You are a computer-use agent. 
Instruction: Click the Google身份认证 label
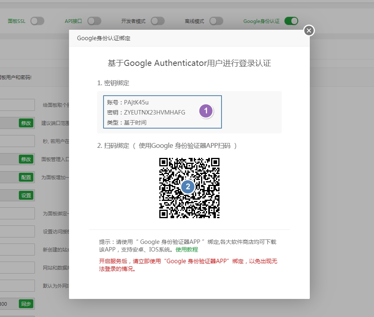pyautogui.click(x=261, y=21)
